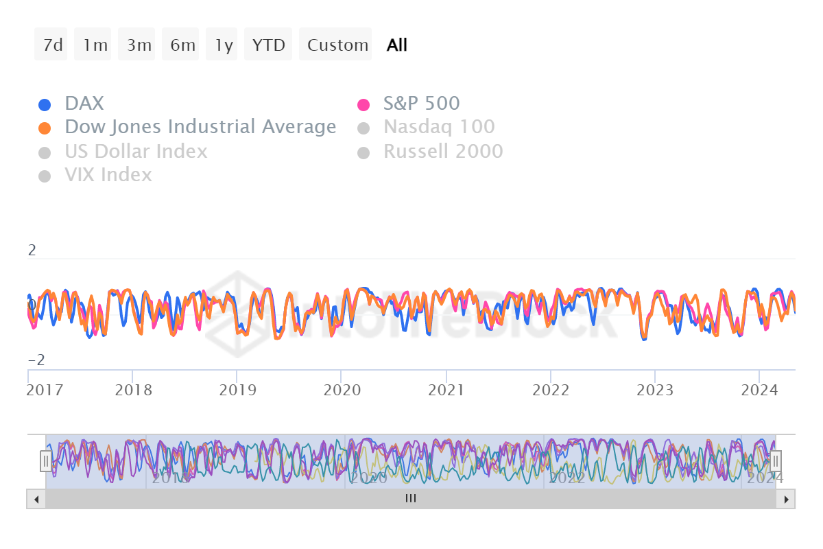
Task: Enable the VIX Index series
Action: tap(108, 175)
